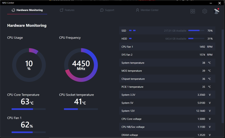
Task: Click the Hardware Monitoring heading
Action: pos(27,25)
